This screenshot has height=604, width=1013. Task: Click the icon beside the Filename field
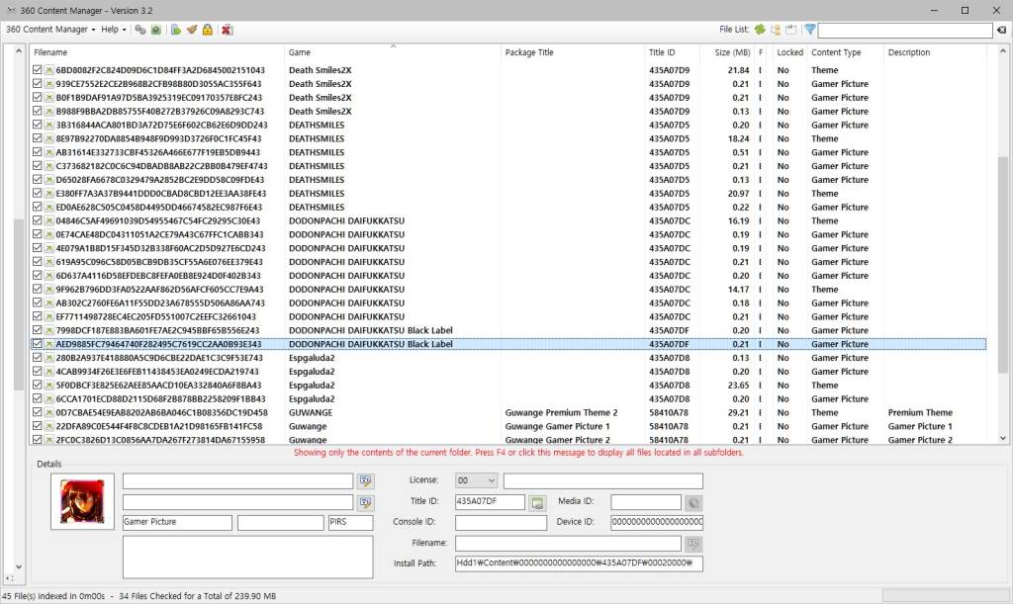coord(693,544)
